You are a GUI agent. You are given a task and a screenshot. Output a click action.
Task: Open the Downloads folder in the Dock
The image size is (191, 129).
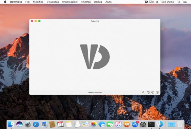171,124
